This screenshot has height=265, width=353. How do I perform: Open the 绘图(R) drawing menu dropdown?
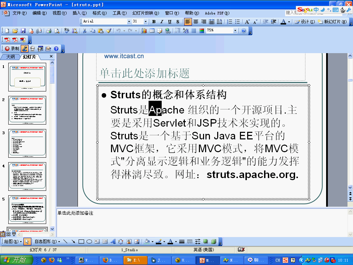click(x=13, y=242)
